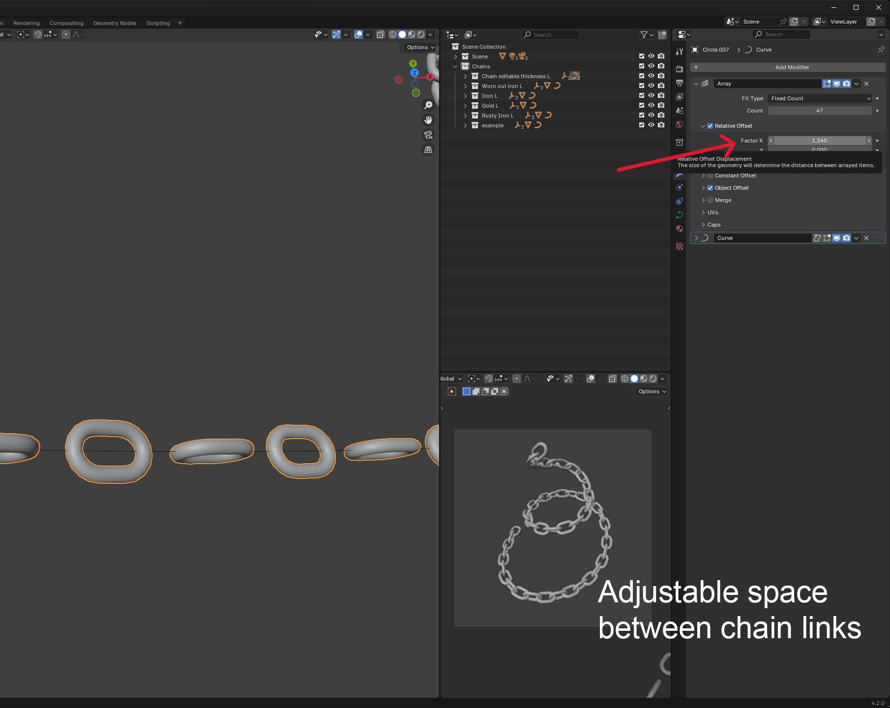Pin the properties editor context
Viewport: 890px width, 708px height.
[x=881, y=50]
